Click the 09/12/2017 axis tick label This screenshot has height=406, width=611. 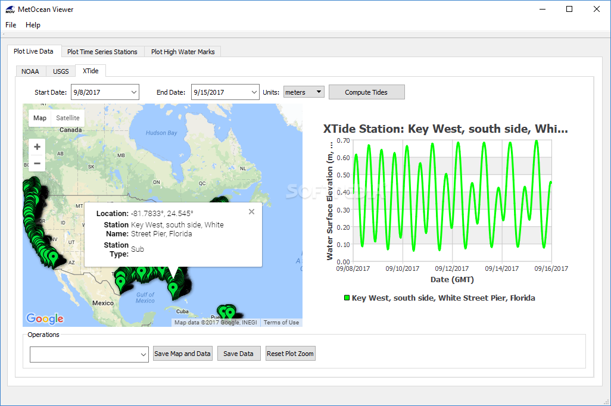452,268
